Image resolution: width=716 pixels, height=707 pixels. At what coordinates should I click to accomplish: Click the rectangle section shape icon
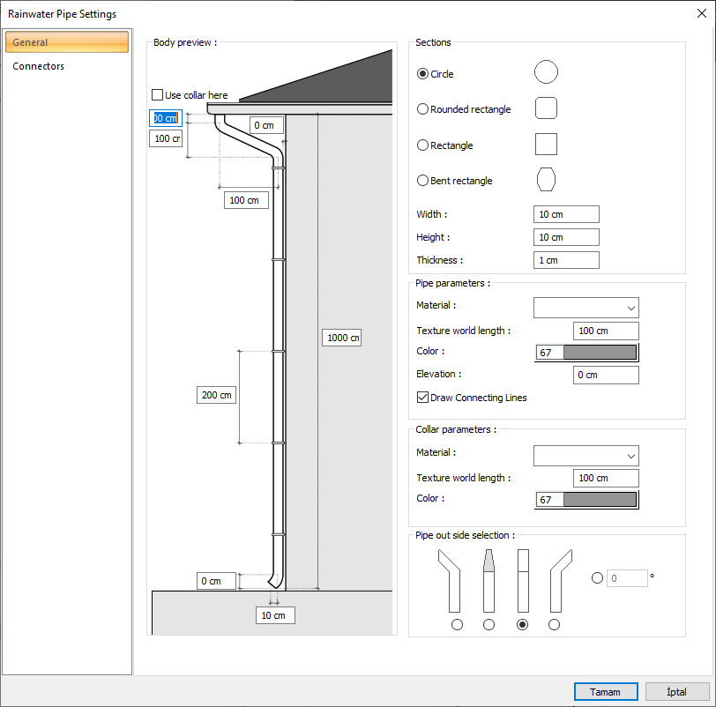coord(546,145)
